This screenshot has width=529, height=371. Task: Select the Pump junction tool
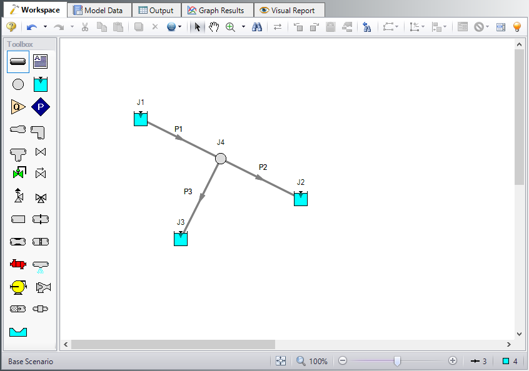[18, 287]
